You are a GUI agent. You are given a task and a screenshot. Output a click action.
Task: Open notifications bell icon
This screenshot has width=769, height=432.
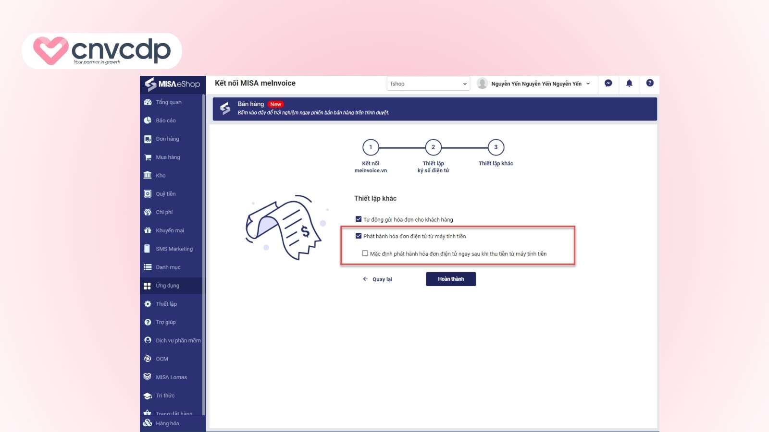(629, 83)
